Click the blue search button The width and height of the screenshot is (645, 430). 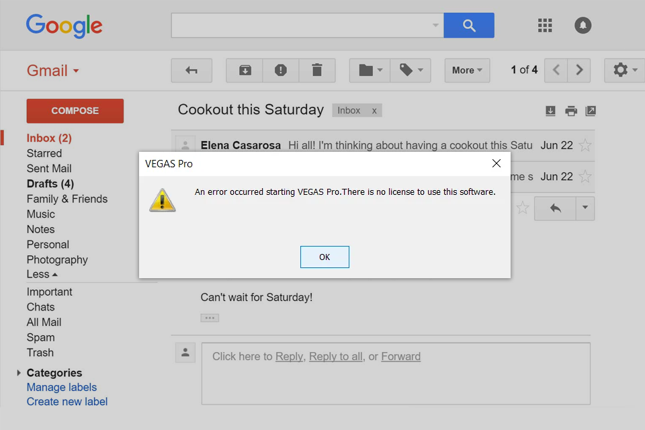[x=469, y=26]
